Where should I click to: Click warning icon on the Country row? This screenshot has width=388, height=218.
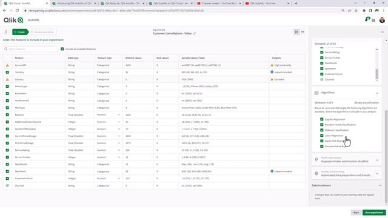tap(7, 79)
